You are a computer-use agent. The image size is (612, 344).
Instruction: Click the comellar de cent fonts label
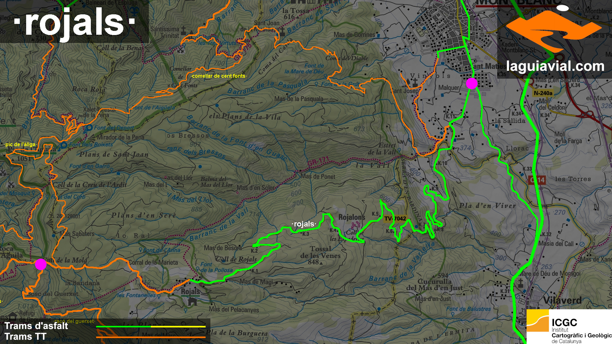click(x=218, y=76)
